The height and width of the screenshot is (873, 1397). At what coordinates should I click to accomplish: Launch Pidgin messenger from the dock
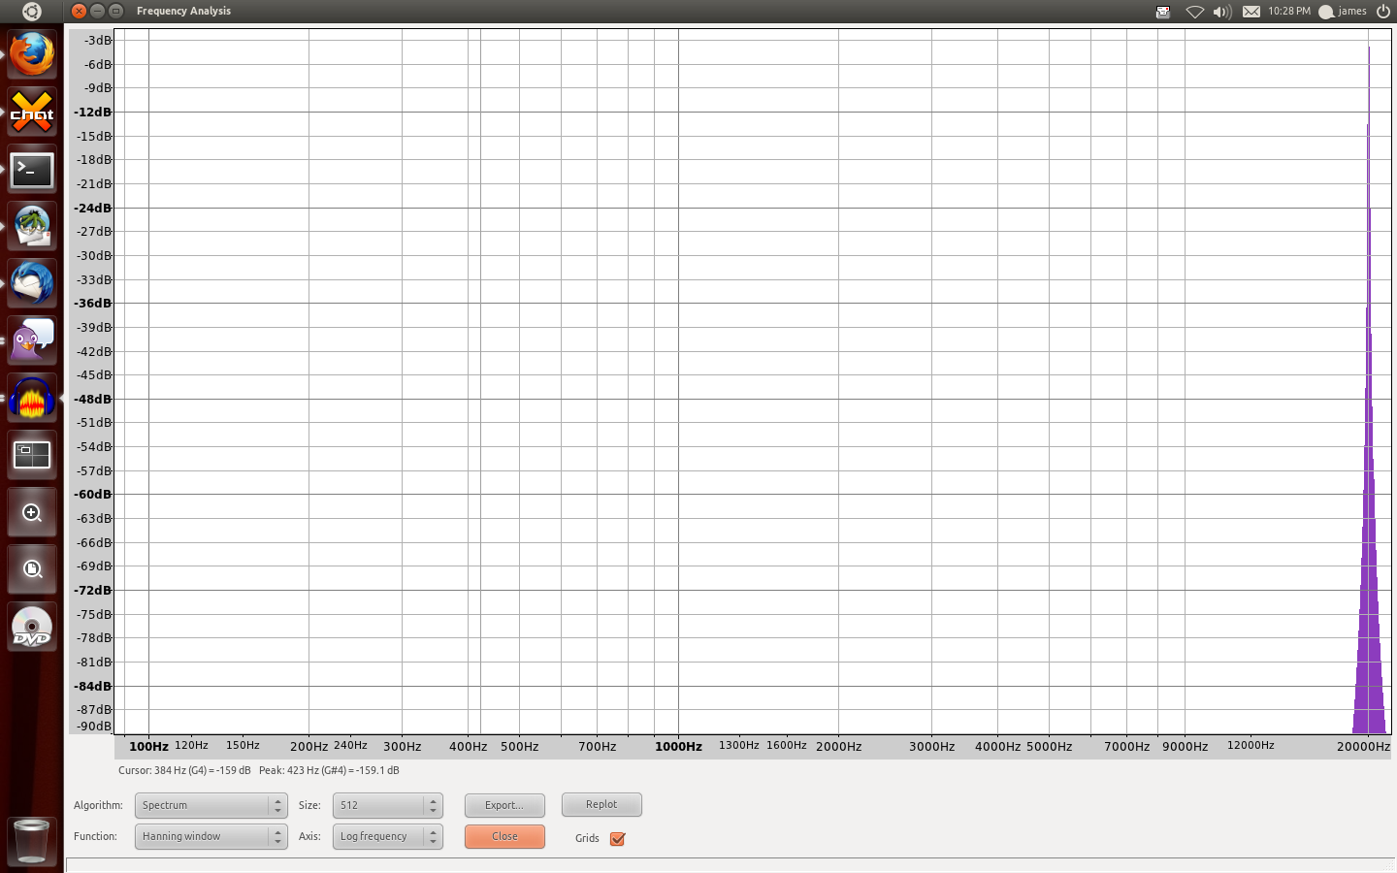(x=32, y=340)
